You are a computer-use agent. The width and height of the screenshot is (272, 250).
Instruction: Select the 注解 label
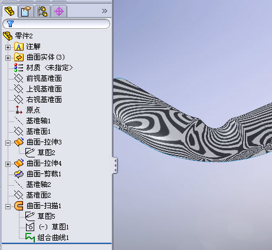click(x=33, y=47)
